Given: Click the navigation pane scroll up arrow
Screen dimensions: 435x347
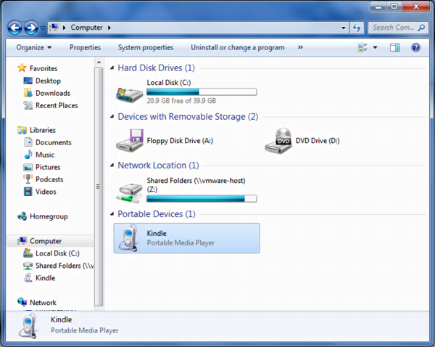Looking at the screenshot, I should point(99,62).
